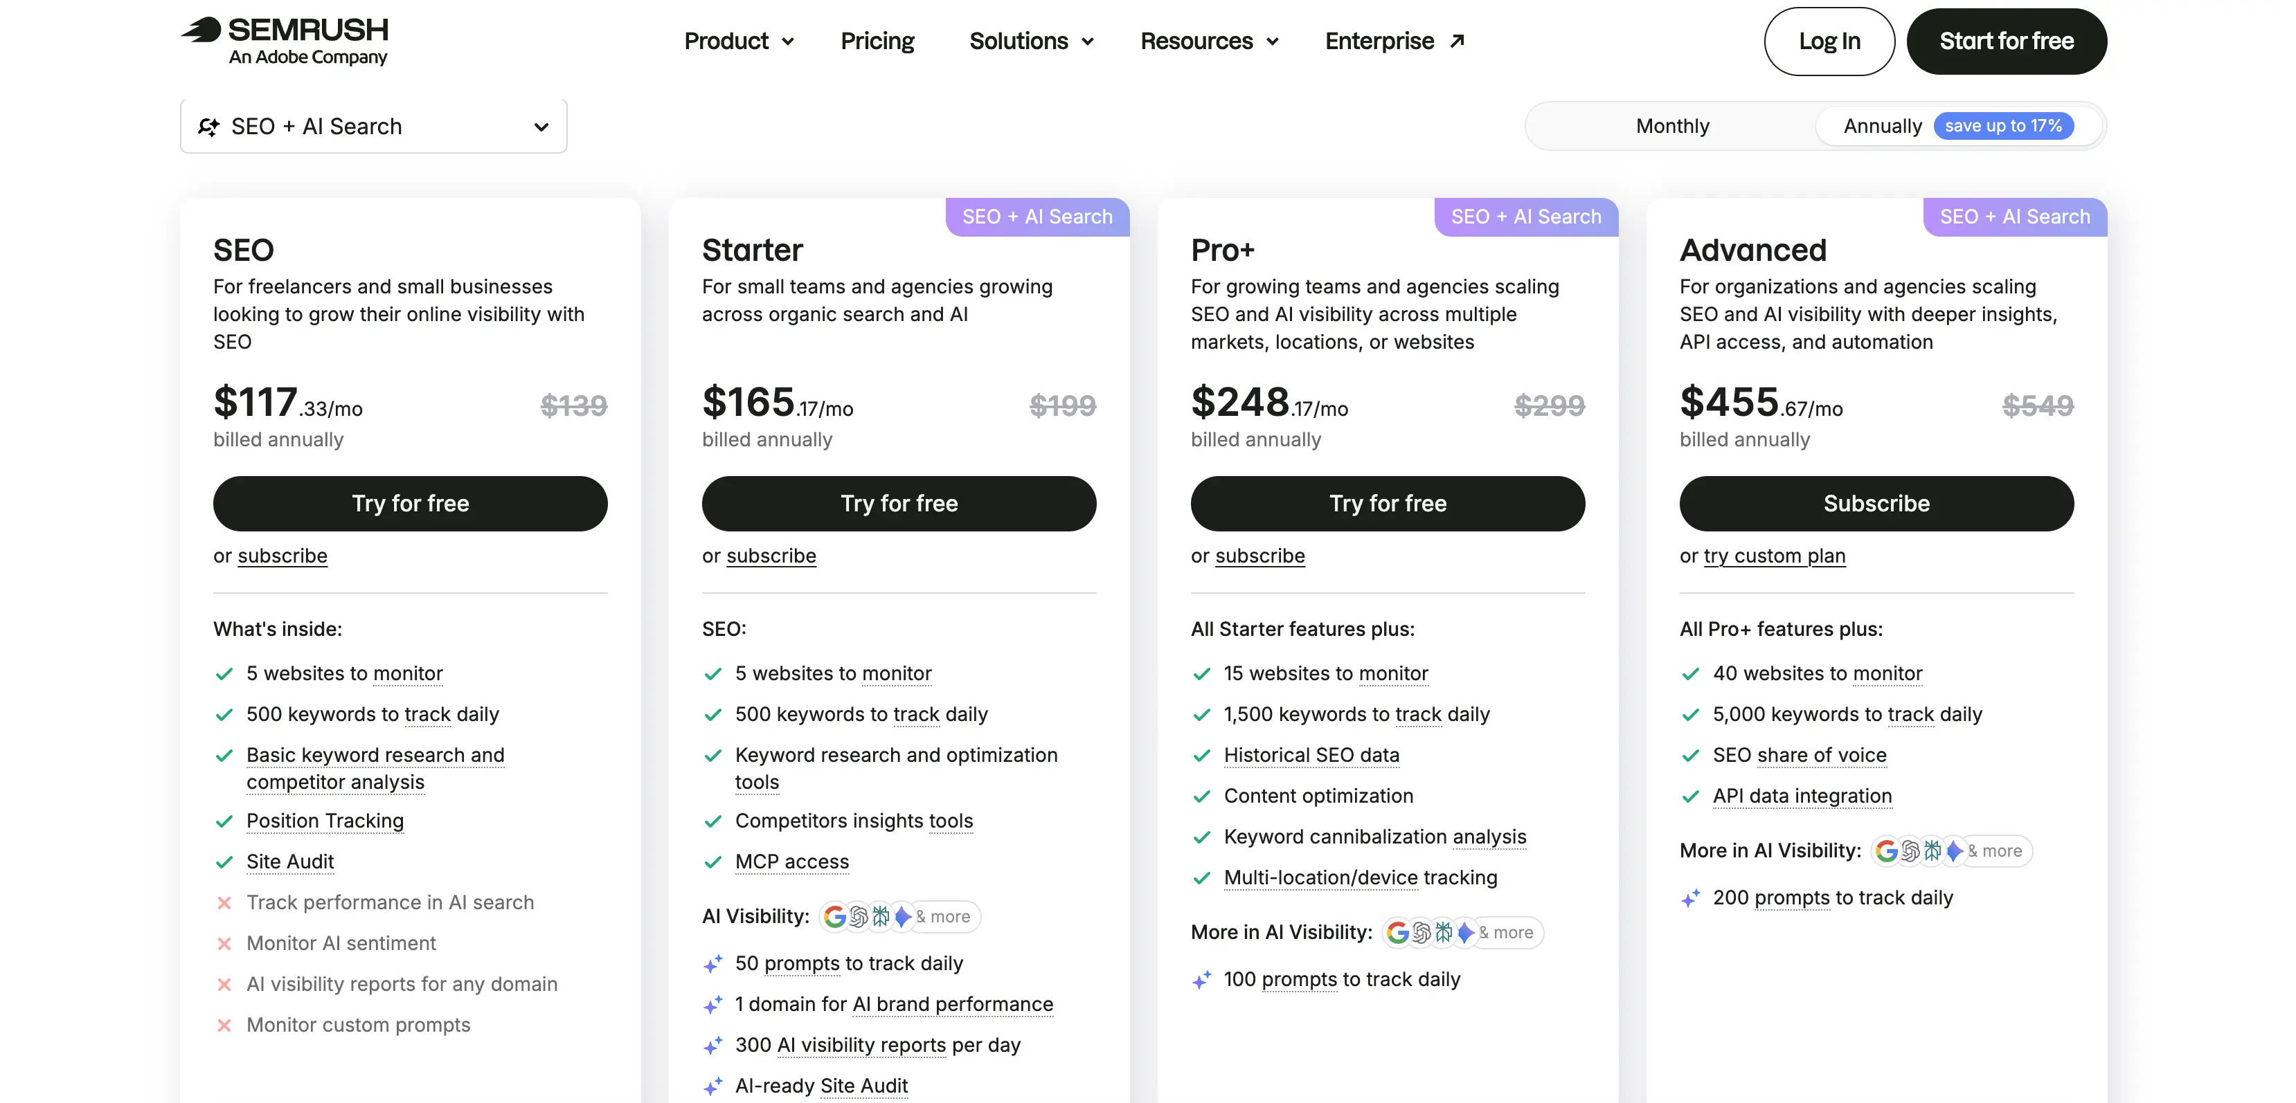Click the Semrush flame logo

(x=201, y=30)
